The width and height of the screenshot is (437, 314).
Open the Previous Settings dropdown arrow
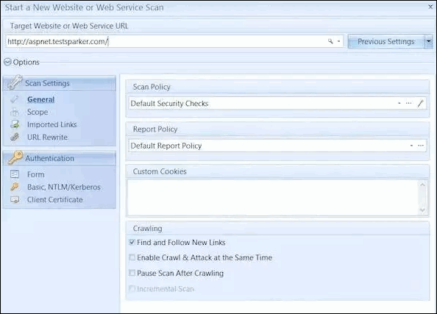(x=429, y=41)
